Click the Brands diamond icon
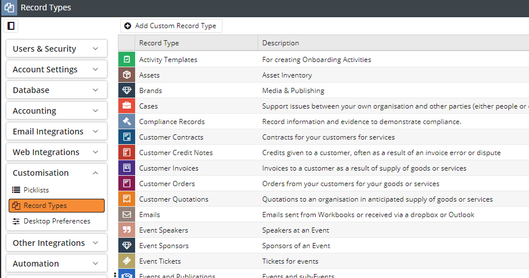The image size is (529, 278). (x=126, y=90)
